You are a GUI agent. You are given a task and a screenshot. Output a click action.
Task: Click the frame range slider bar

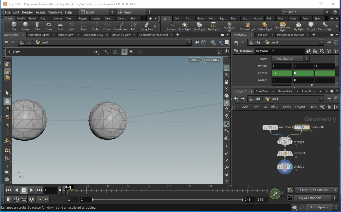click(168, 200)
